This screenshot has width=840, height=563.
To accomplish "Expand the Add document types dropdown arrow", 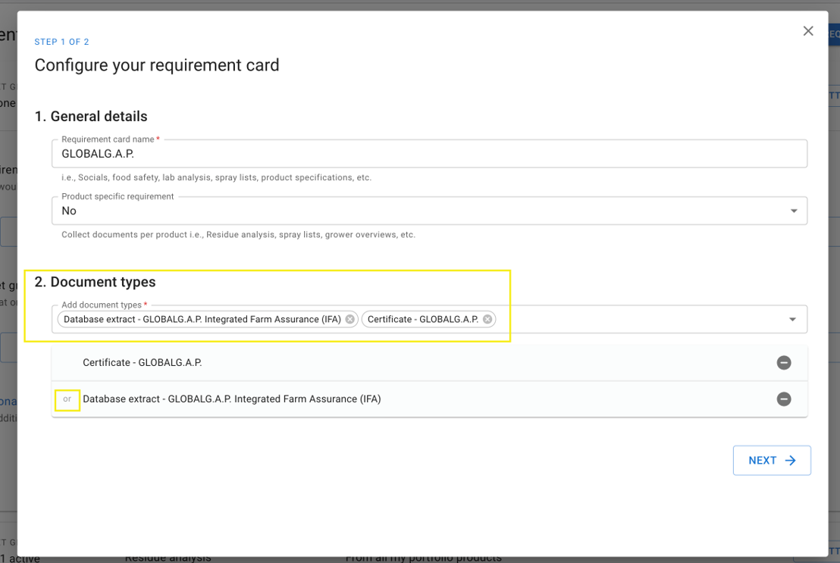I will tap(792, 319).
